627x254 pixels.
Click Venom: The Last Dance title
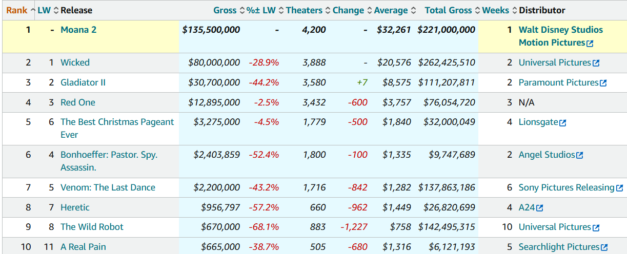pyautogui.click(x=108, y=187)
